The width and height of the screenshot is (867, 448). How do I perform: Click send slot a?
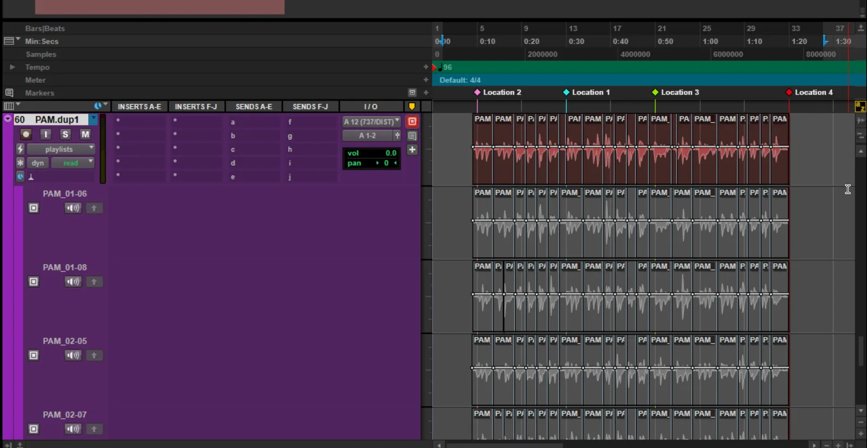click(254, 122)
